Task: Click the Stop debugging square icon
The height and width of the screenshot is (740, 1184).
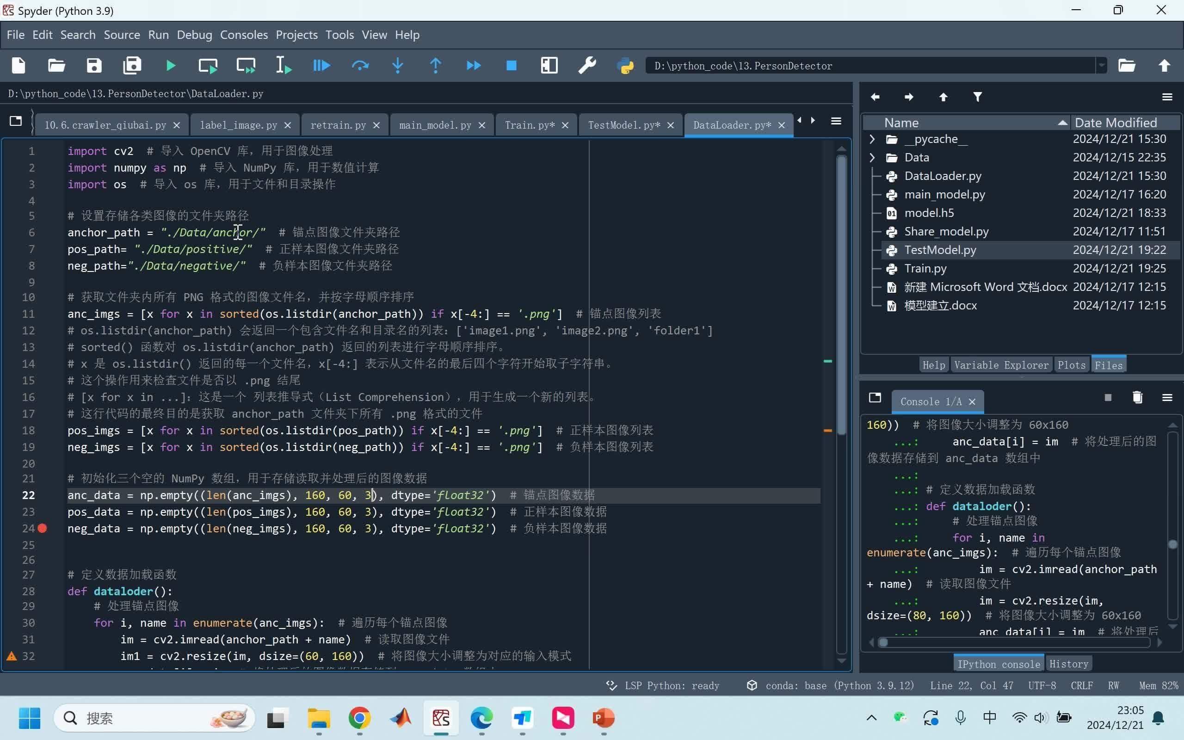Action: 511,66
